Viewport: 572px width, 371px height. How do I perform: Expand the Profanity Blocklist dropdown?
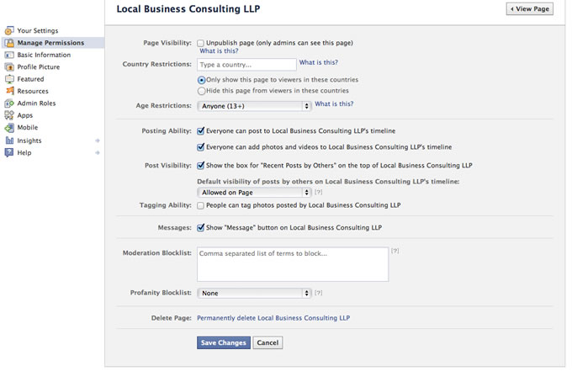254,294
